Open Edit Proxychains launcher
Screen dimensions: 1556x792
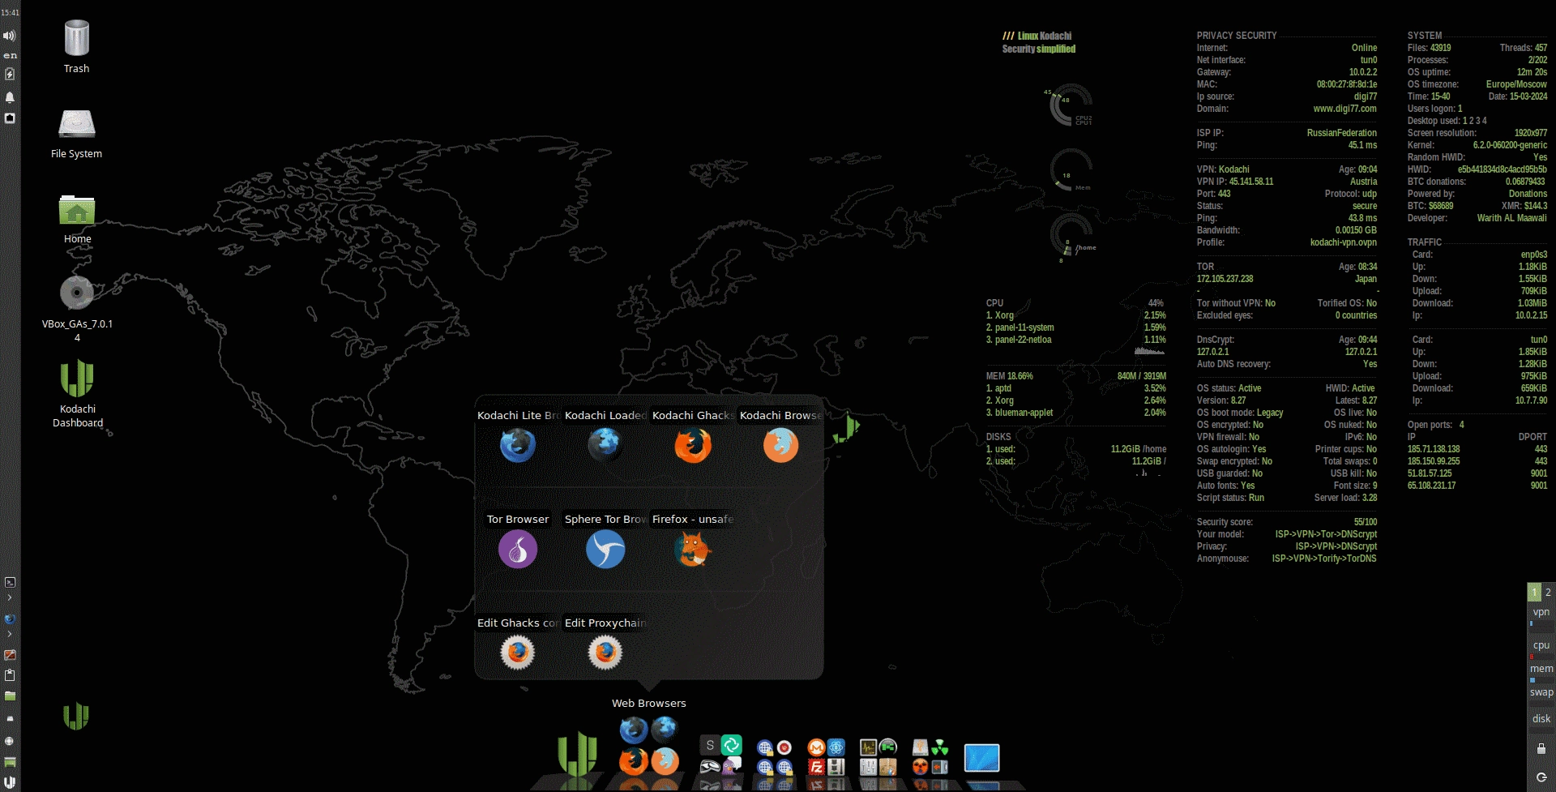click(x=605, y=653)
